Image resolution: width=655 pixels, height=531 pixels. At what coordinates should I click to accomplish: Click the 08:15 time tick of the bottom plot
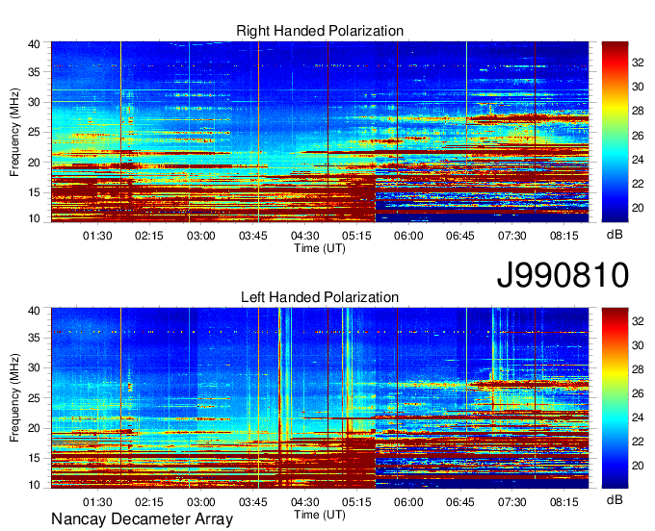[563, 502]
